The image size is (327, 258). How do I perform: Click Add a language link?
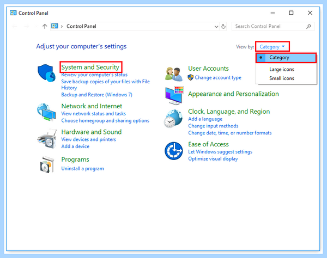(205, 119)
